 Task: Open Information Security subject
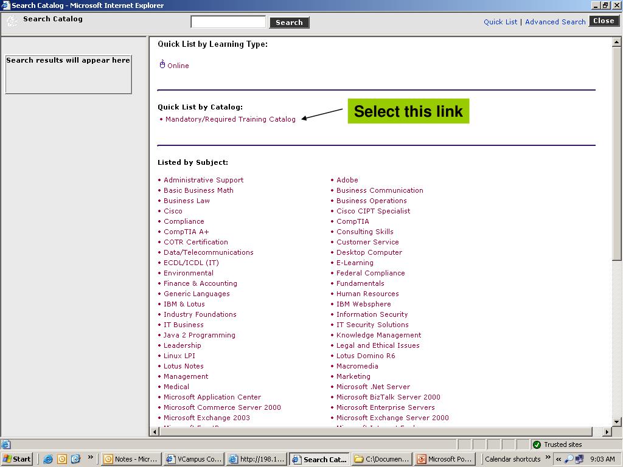pos(372,314)
